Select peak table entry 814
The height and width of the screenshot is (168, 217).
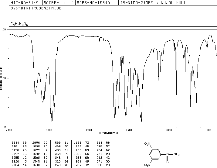[x=99, y=143]
